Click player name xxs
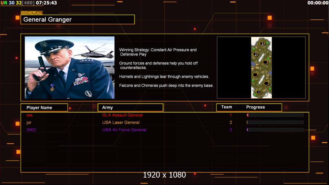 tap(29, 115)
